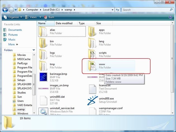Select PerfLogs folder in tree

(x=22, y=63)
